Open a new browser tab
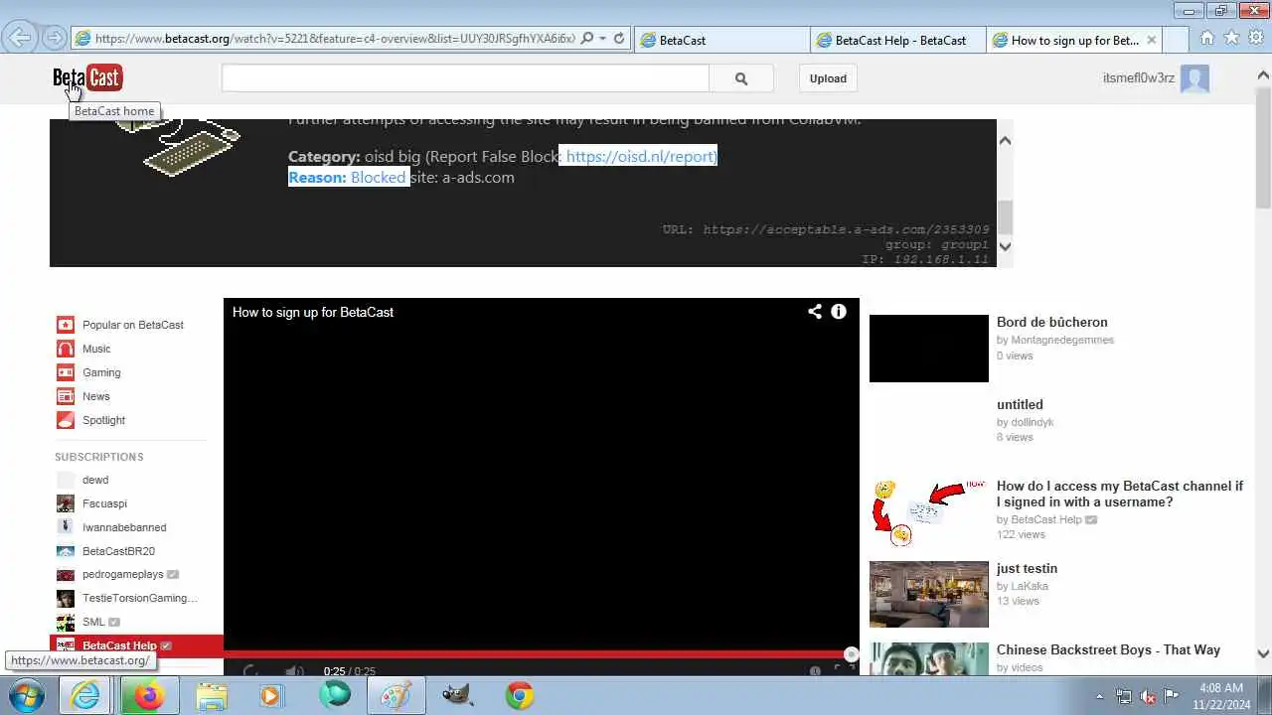This screenshot has height=715, width=1272. (1175, 40)
